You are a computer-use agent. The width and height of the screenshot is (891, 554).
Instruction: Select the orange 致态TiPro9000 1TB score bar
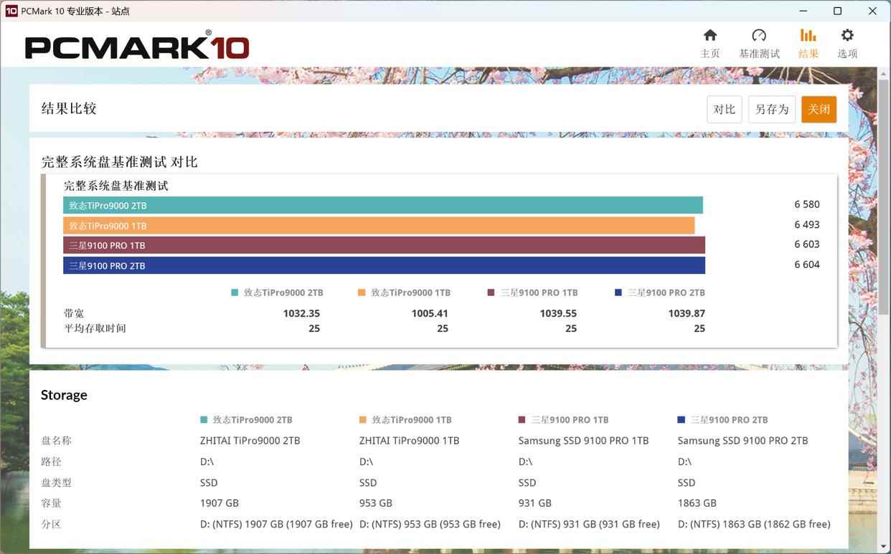[379, 225]
